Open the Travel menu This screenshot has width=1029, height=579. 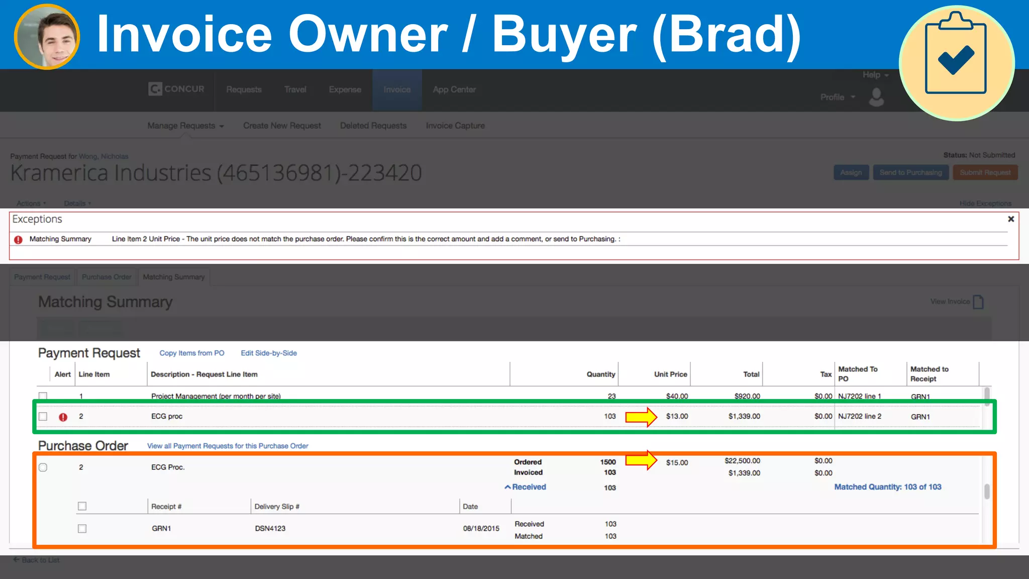295,89
